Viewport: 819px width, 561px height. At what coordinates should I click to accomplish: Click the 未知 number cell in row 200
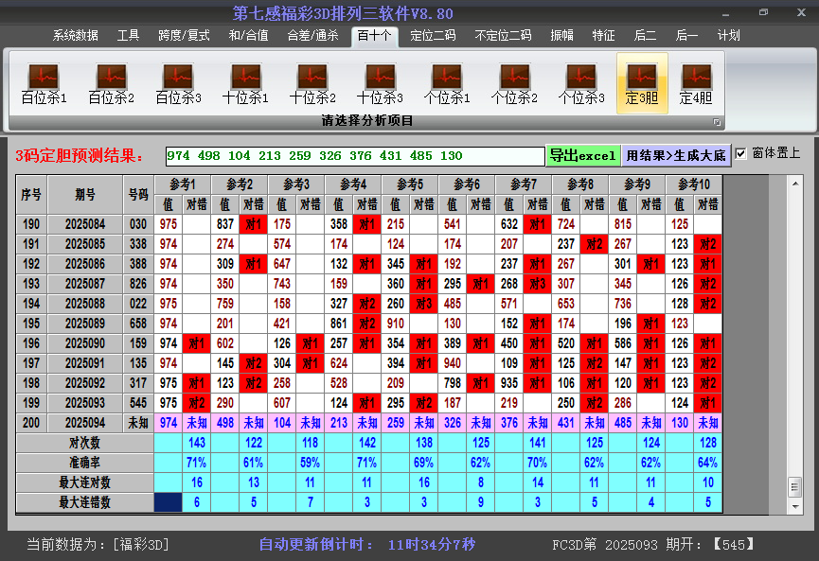pyautogui.click(x=138, y=423)
